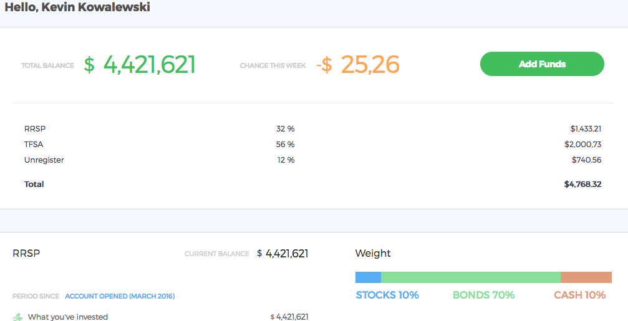Click the RRSP current balance amount

point(283,253)
